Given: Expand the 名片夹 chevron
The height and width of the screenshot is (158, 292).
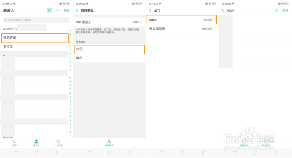Looking at the screenshot, I should click(x=66, y=46).
